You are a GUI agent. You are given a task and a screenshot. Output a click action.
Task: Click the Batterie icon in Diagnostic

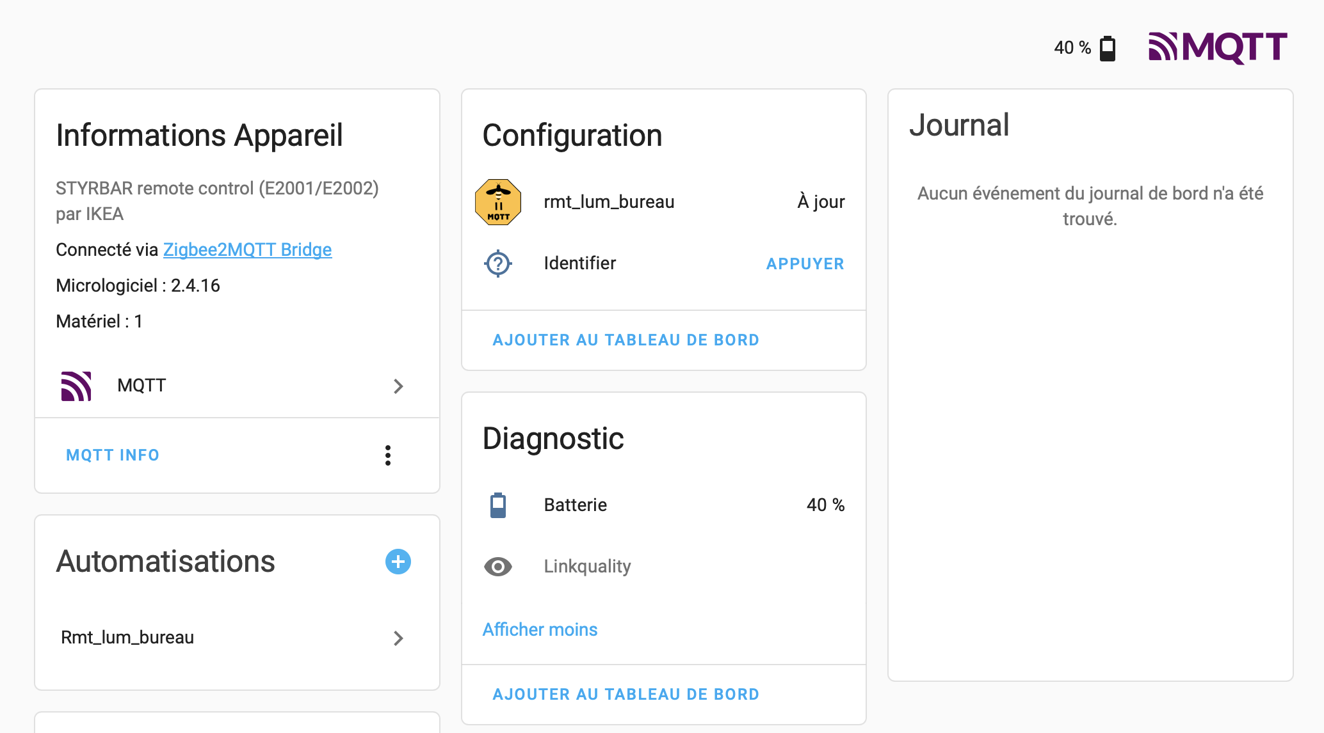point(497,505)
